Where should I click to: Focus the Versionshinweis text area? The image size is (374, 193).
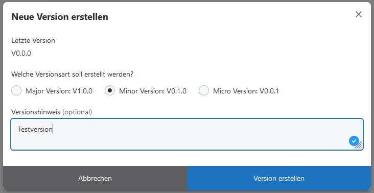click(x=187, y=134)
